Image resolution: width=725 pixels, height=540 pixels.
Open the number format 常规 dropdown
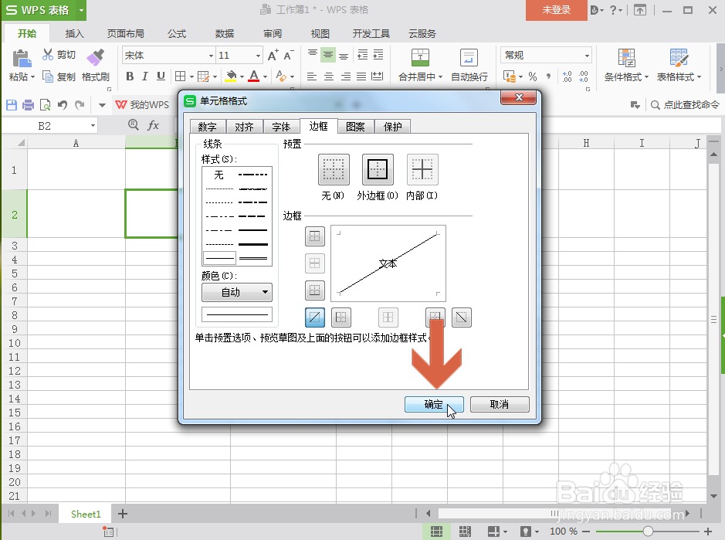tap(587, 56)
